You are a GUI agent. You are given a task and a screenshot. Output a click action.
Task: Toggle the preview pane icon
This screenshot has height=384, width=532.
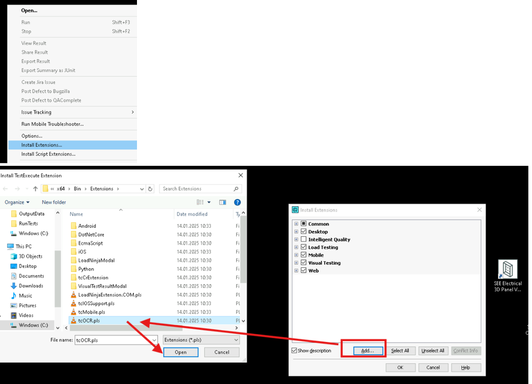pyautogui.click(x=223, y=202)
